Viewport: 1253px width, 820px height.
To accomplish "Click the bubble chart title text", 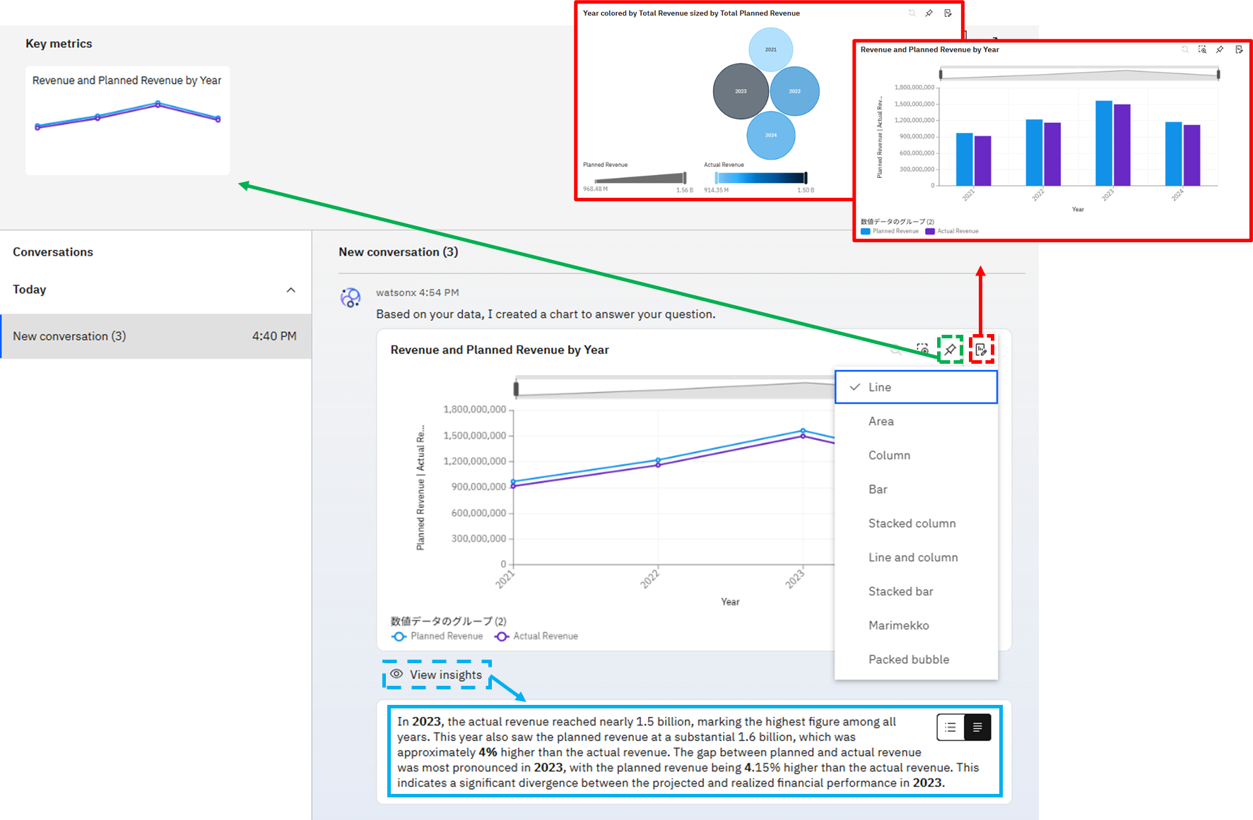I will tap(691, 13).
